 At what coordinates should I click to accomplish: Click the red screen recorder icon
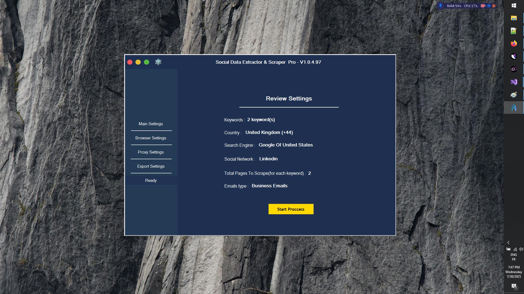tap(483, 6)
